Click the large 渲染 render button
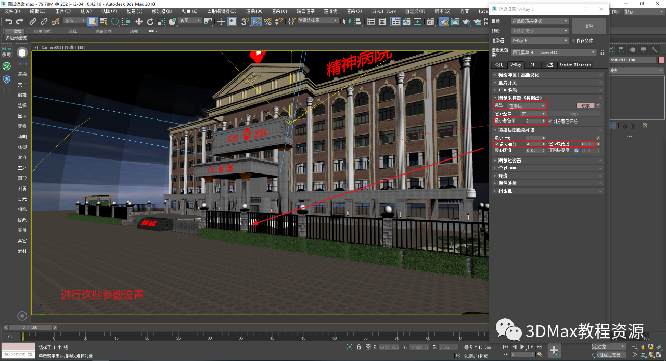Viewport: 666px width, 361px height. pyautogui.click(x=588, y=26)
